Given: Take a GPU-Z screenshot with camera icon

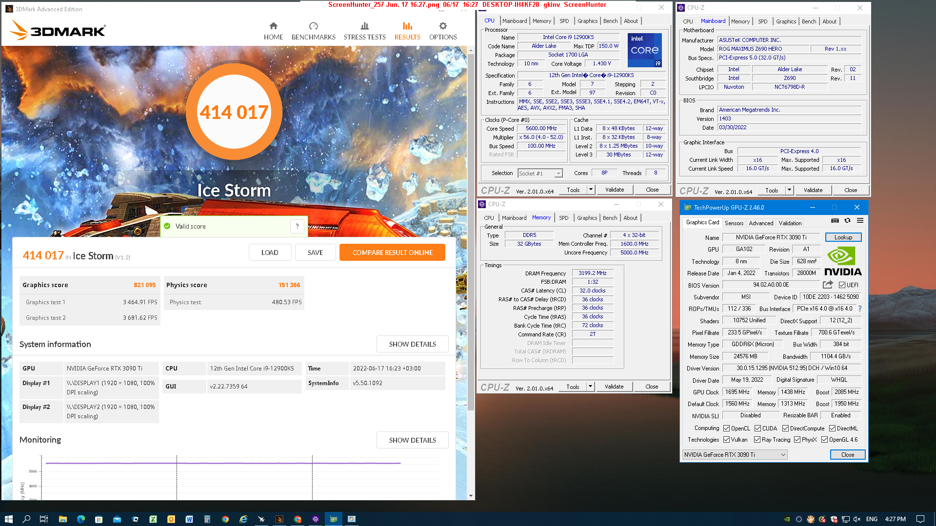Looking at the screenshot, I should click(835, 221).
